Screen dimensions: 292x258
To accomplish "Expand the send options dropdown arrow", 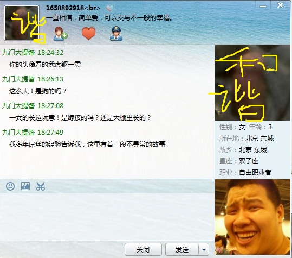I will 204,250.
